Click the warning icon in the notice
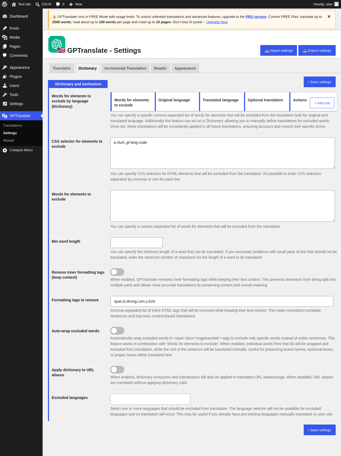 [54, 17]
